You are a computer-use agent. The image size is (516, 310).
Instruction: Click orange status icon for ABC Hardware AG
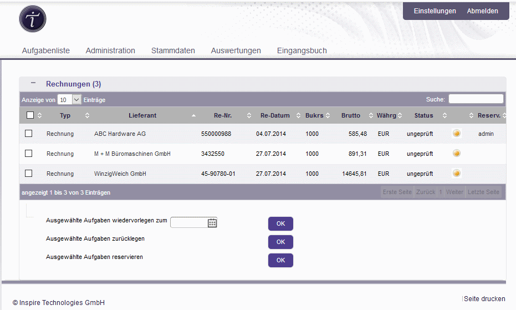pyautogui.click(x=457, y=134)
